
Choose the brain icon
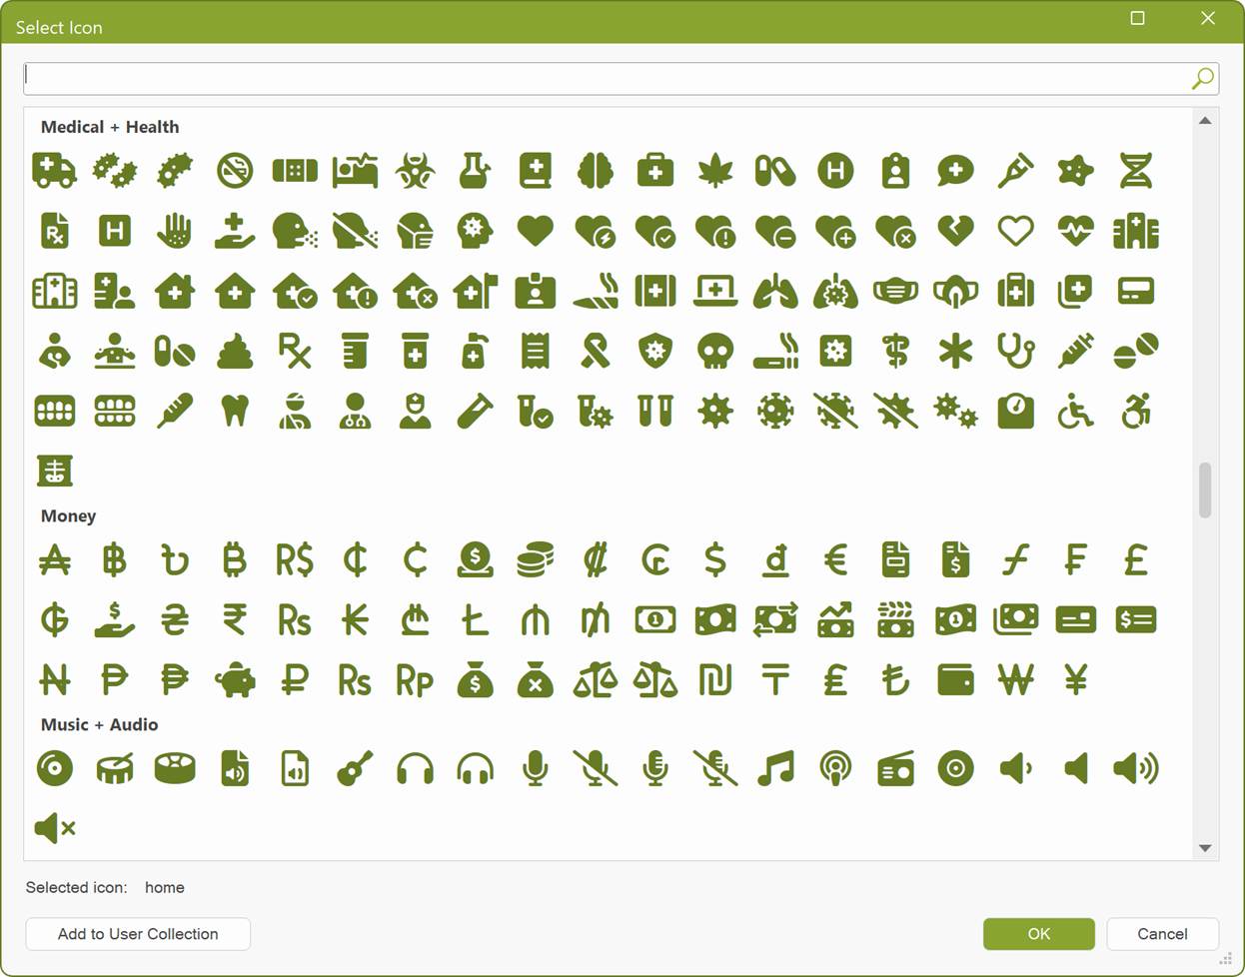(x=596, y=171)
